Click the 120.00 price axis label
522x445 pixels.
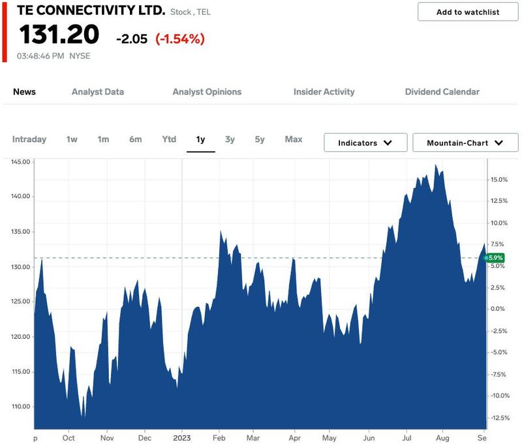tap(21, 337)
